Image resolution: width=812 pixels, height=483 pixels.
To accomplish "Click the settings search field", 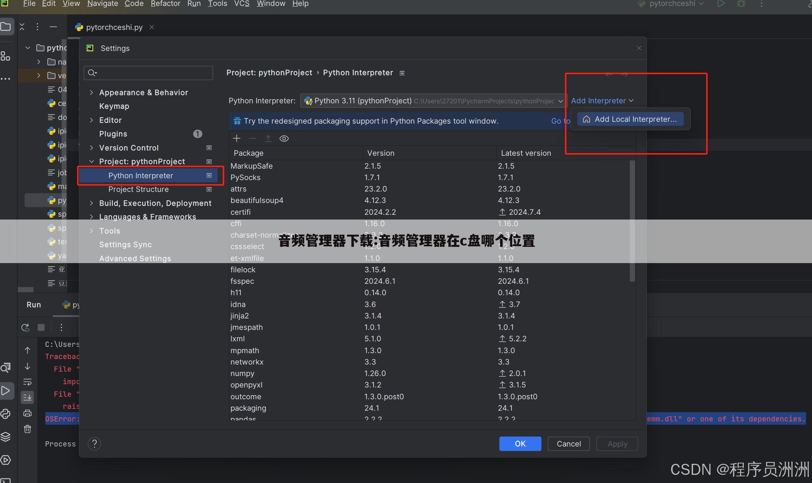I will tap(148, 73).
